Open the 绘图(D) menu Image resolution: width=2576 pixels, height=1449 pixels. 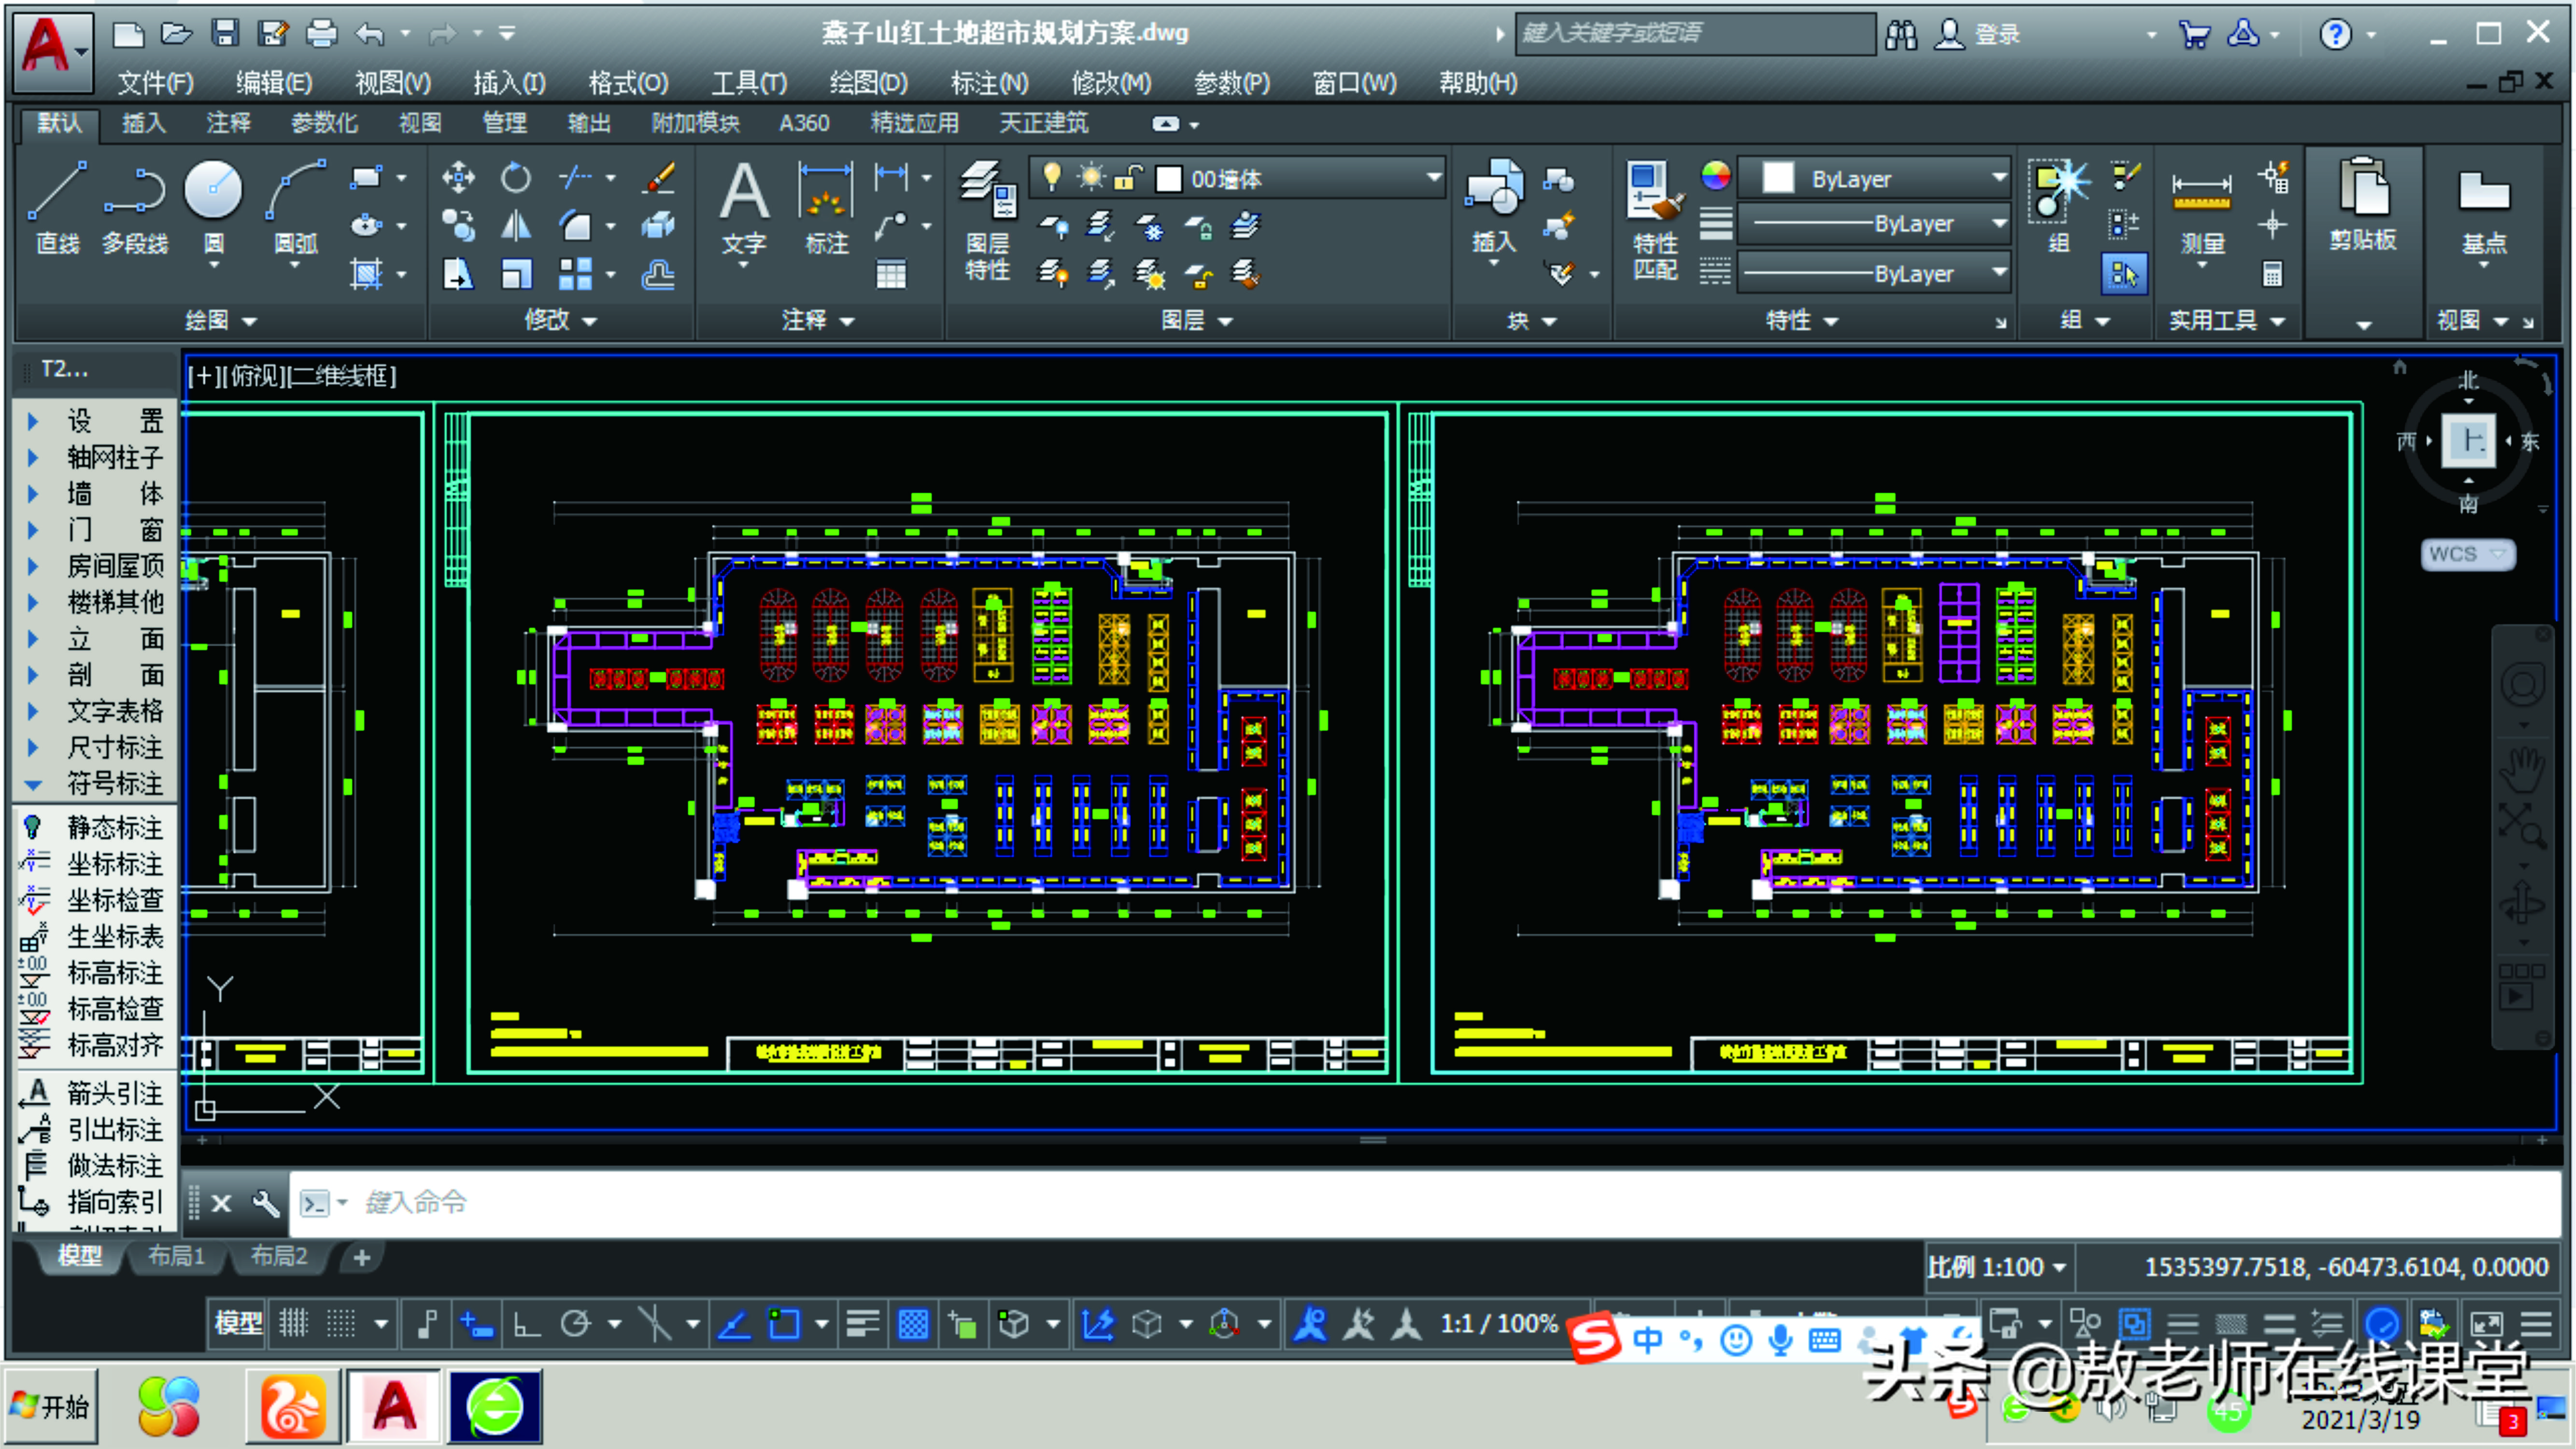coord(868,83)
